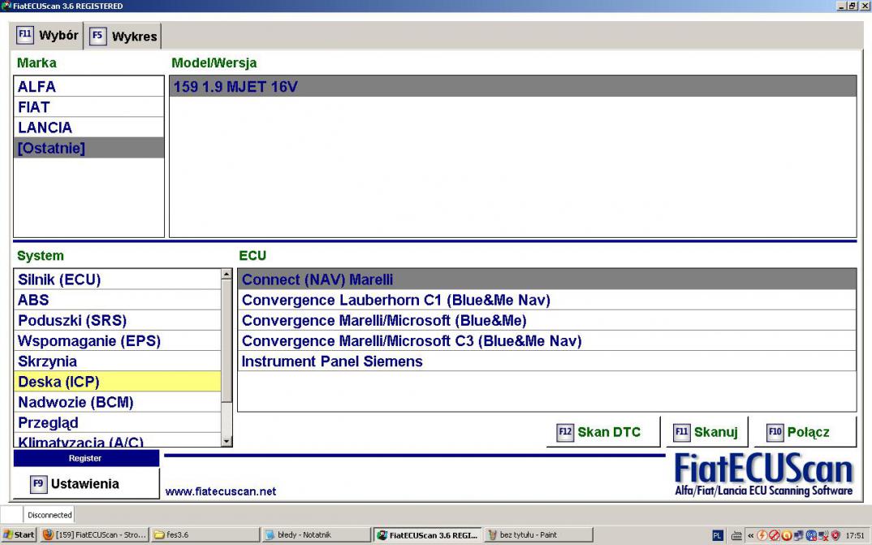Click the red prohibited-sign tray icon
This screenshot has height=545, width=872.
(774, 535)
